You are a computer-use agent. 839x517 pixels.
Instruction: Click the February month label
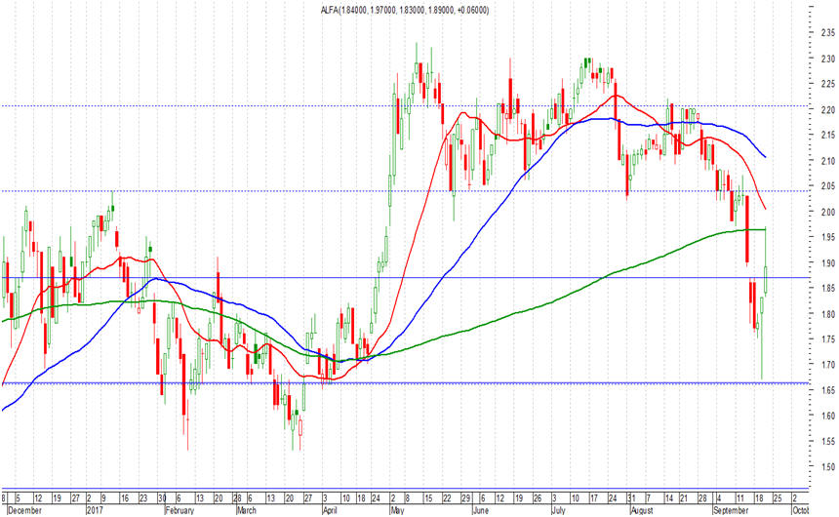coord(180,510)
